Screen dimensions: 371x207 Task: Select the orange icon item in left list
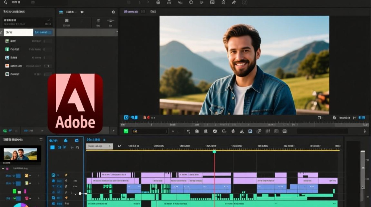(x=7, y=66)
